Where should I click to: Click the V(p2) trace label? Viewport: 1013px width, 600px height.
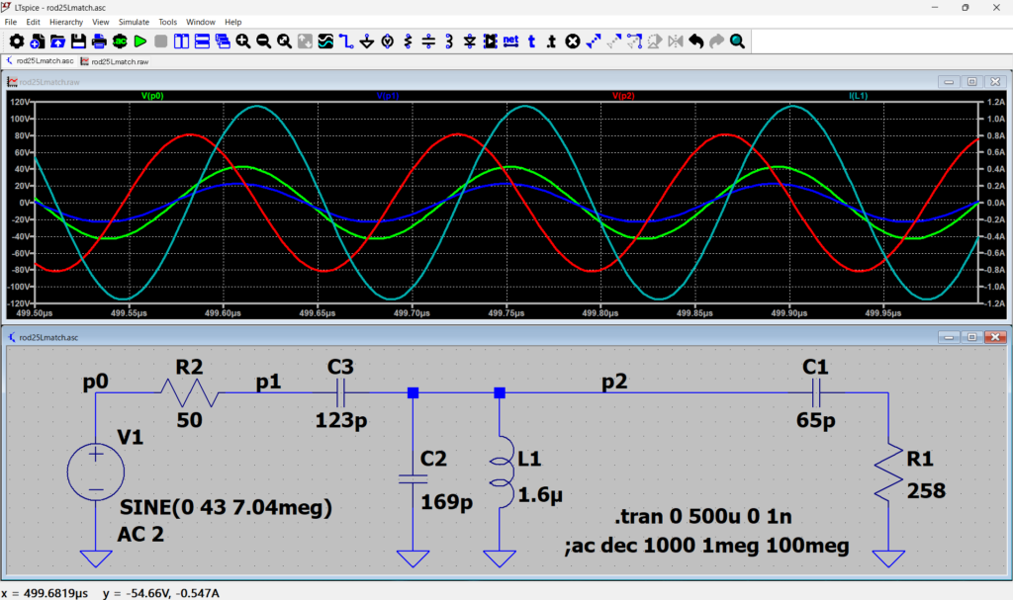[623, 96]
